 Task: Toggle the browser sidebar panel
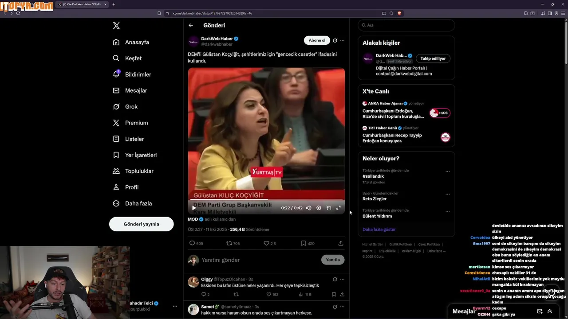[550, 13]
